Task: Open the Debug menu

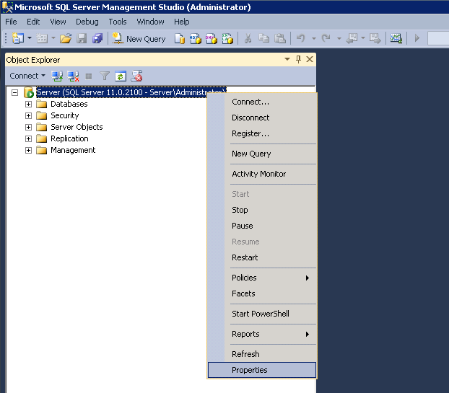Action: pyautogui.click(x=87, y=22)
